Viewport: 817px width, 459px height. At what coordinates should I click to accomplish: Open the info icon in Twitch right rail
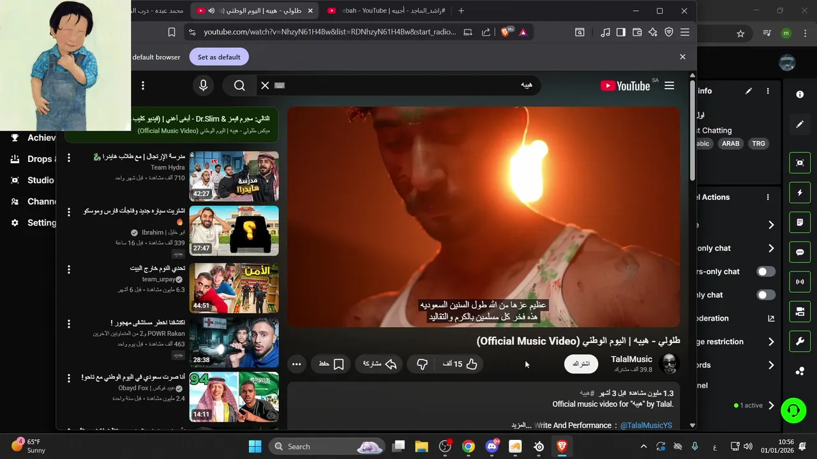point(800,94)
